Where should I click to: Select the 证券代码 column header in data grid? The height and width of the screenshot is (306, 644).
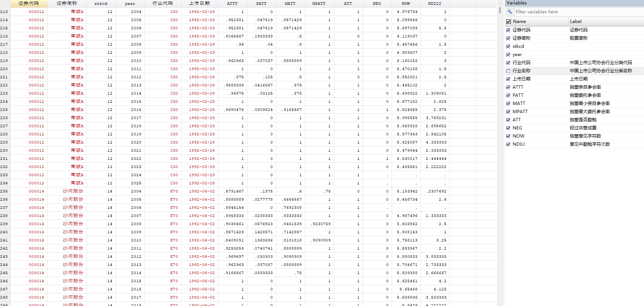pos(29,3)
